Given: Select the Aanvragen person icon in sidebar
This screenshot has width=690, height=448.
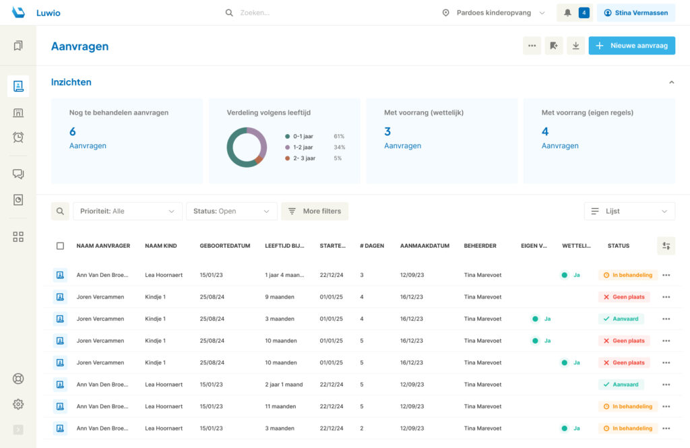Looking at the screenshot, I should 18,86.
